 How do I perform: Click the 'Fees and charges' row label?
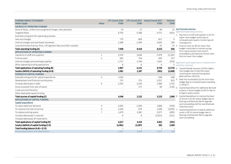[x=23, y=39]
